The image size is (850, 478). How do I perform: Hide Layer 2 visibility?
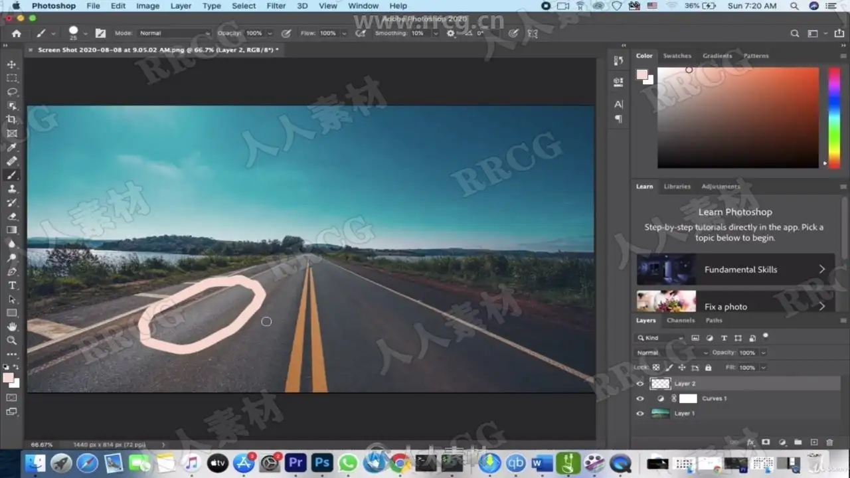(640, 384)
